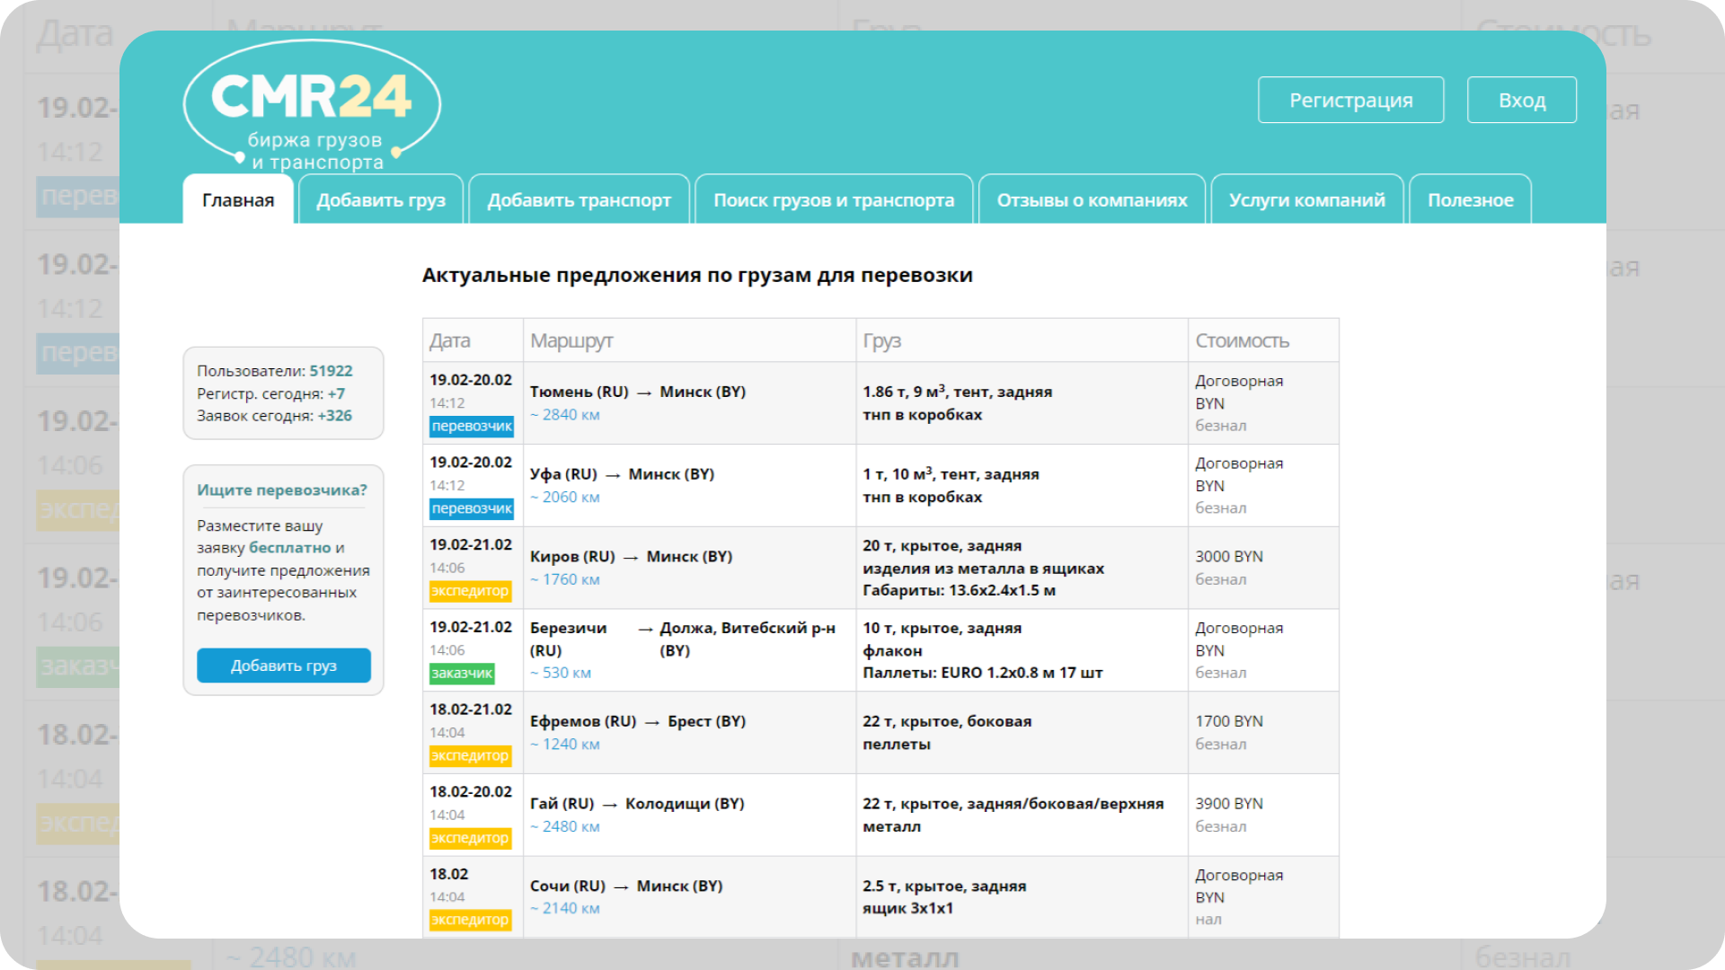This screenshot has height=970, width=1725.
Task: Click the blue Добавить груз sidebar button
Action: (283, 666)
